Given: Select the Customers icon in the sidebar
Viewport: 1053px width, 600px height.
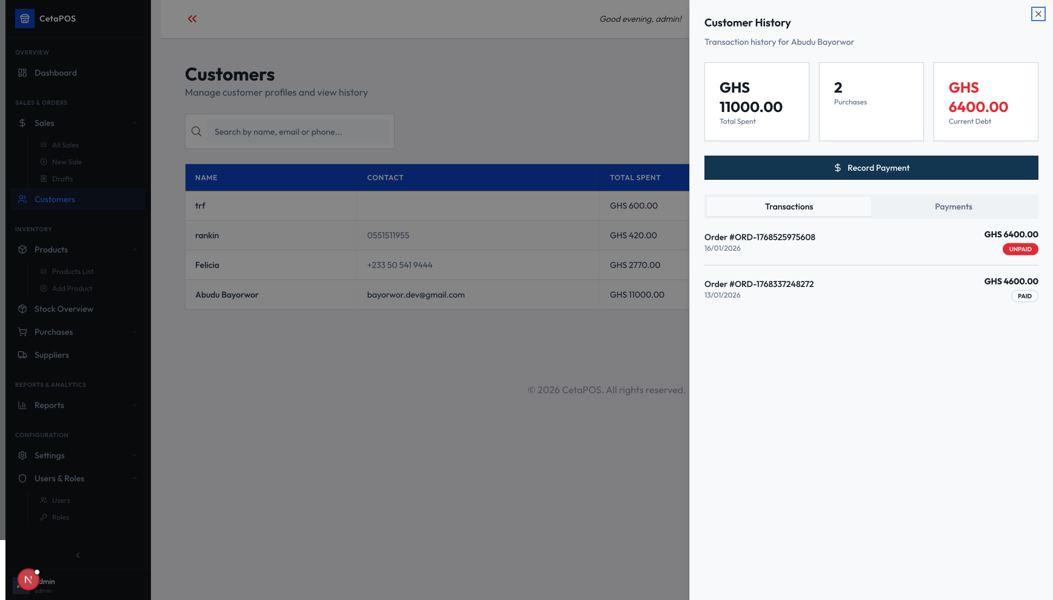Looking at the screenshot, I should point(23,199).
